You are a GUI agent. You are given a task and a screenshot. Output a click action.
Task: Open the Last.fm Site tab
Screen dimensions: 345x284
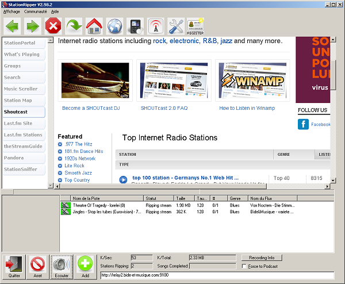[24, 124]
